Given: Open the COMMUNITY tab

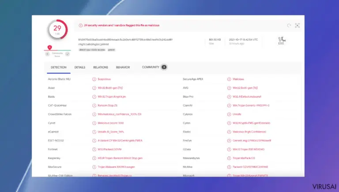Looking at the screenshot, I should coord(154,67).
